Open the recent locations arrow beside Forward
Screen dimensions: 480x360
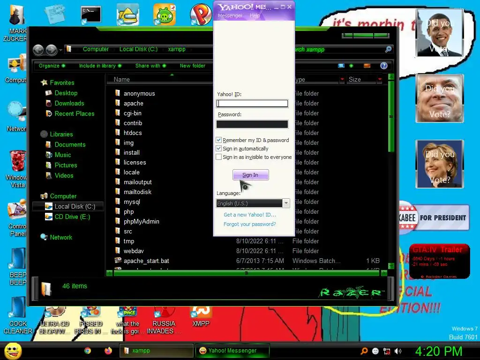point(61,50)
